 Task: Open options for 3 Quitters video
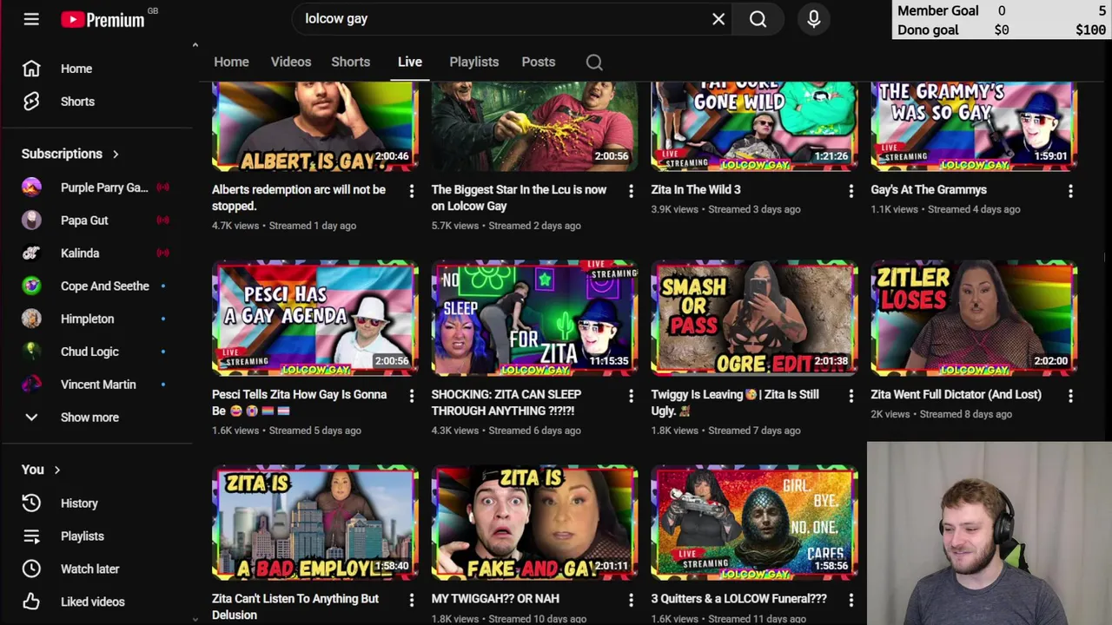851,599
